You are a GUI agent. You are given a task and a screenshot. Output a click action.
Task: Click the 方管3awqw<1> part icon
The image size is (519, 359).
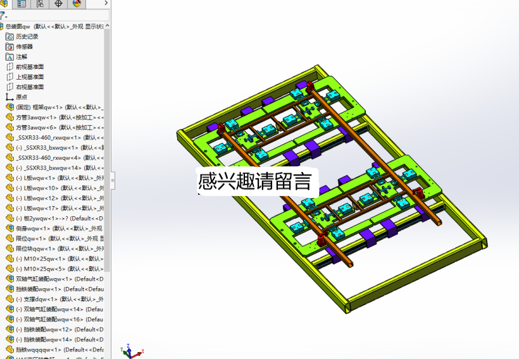point(9,118)
